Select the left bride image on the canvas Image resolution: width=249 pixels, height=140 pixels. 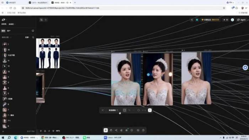pyautogui.click(x=126, y=79)
